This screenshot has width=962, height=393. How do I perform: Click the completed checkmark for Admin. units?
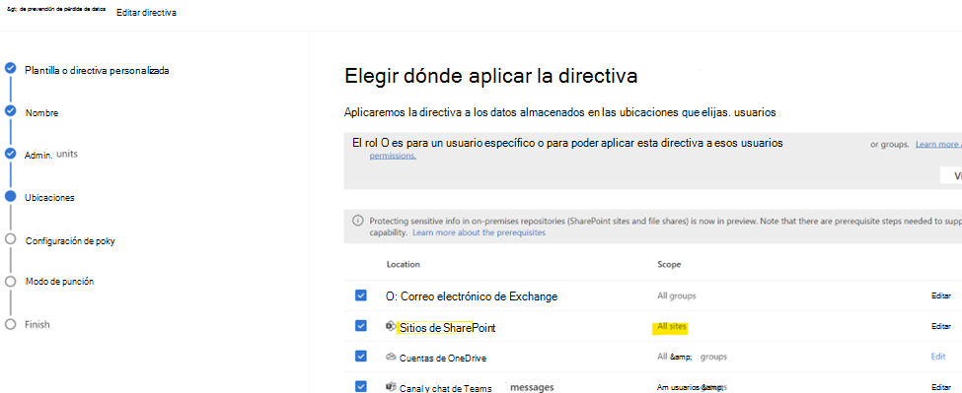coord(11,154)
